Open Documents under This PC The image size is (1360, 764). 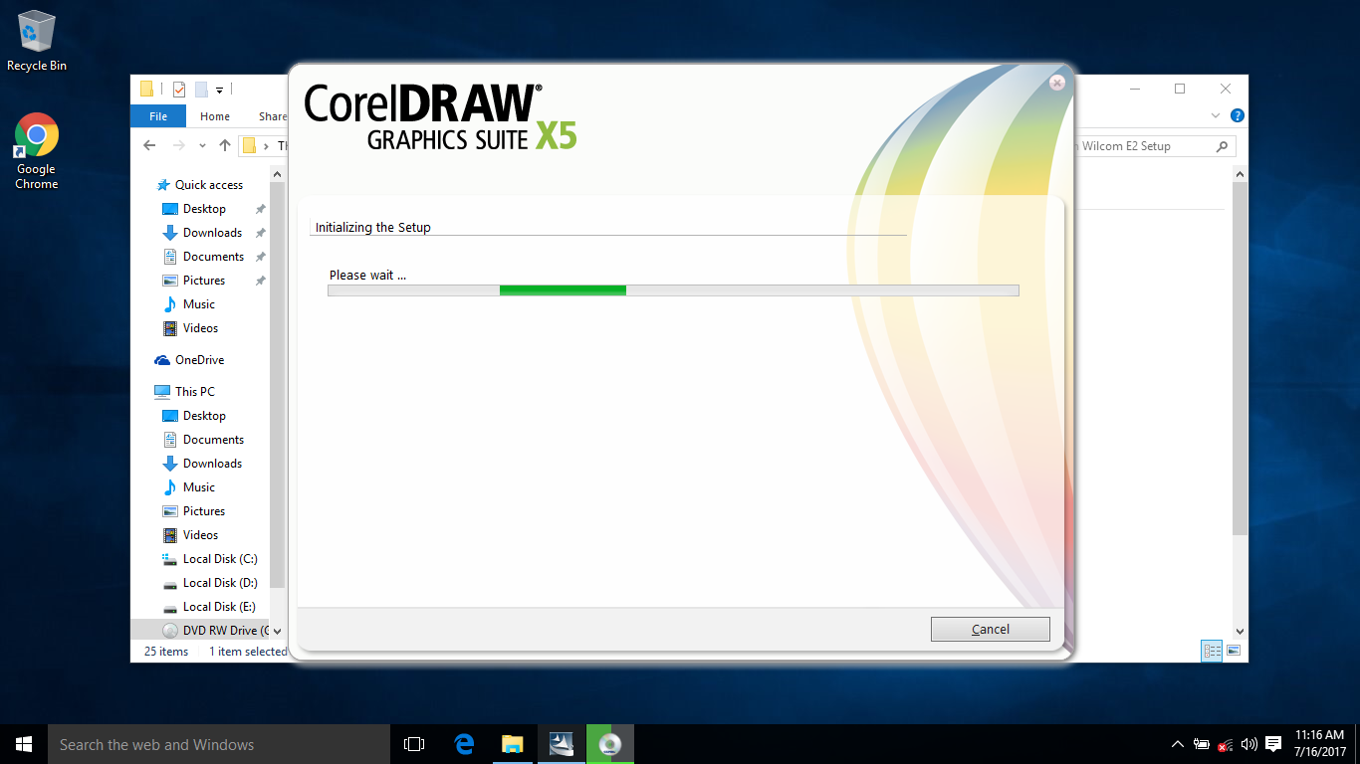(213, 440)
